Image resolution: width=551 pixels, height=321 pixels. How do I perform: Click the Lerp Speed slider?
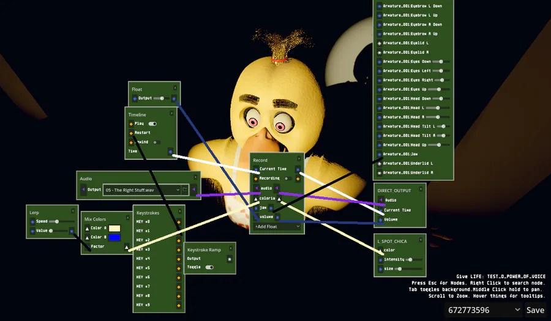click(62, 221)
